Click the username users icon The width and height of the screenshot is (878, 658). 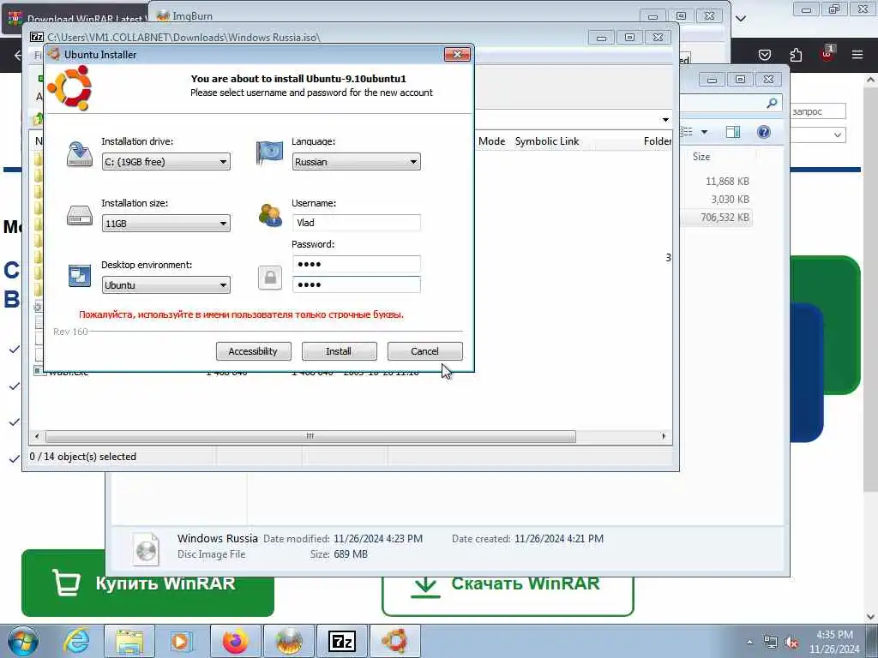270,215
